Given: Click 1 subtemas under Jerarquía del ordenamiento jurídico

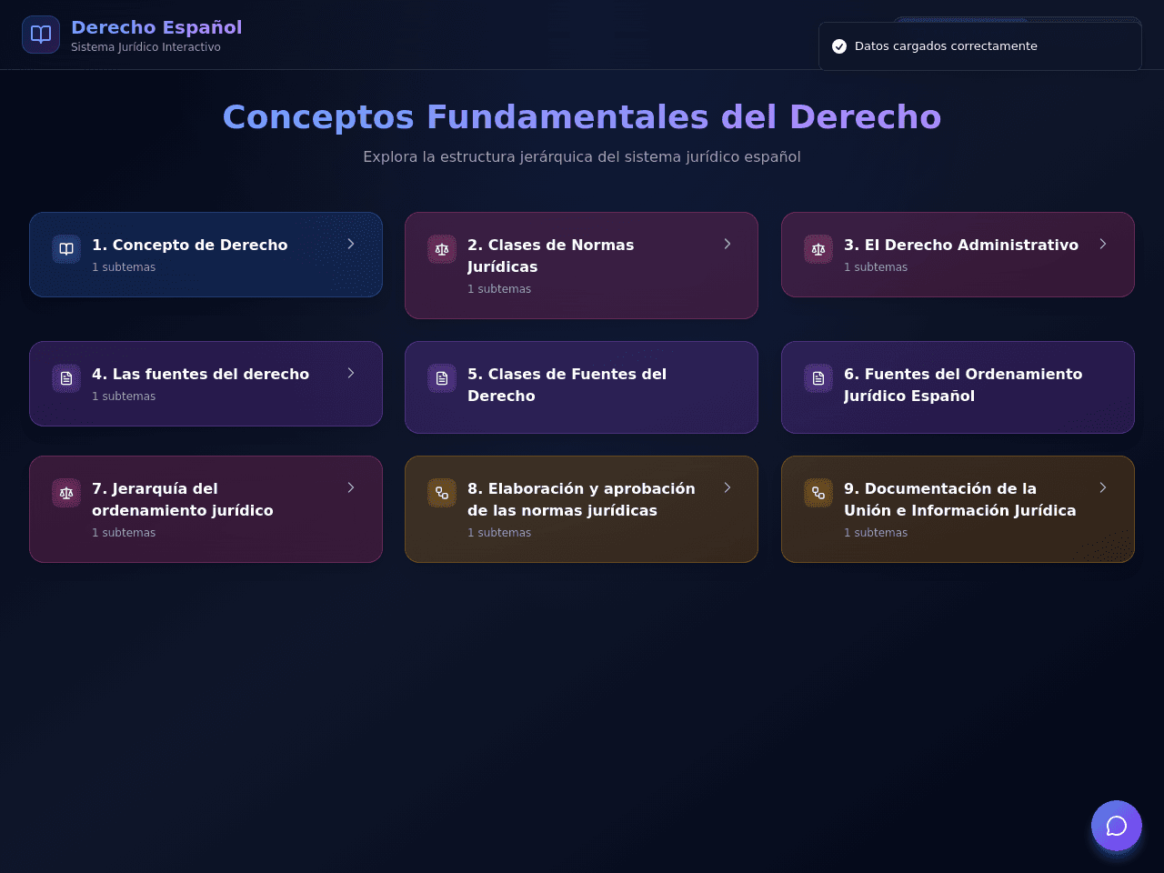Looking at the screenshot, I should [124, 533].
